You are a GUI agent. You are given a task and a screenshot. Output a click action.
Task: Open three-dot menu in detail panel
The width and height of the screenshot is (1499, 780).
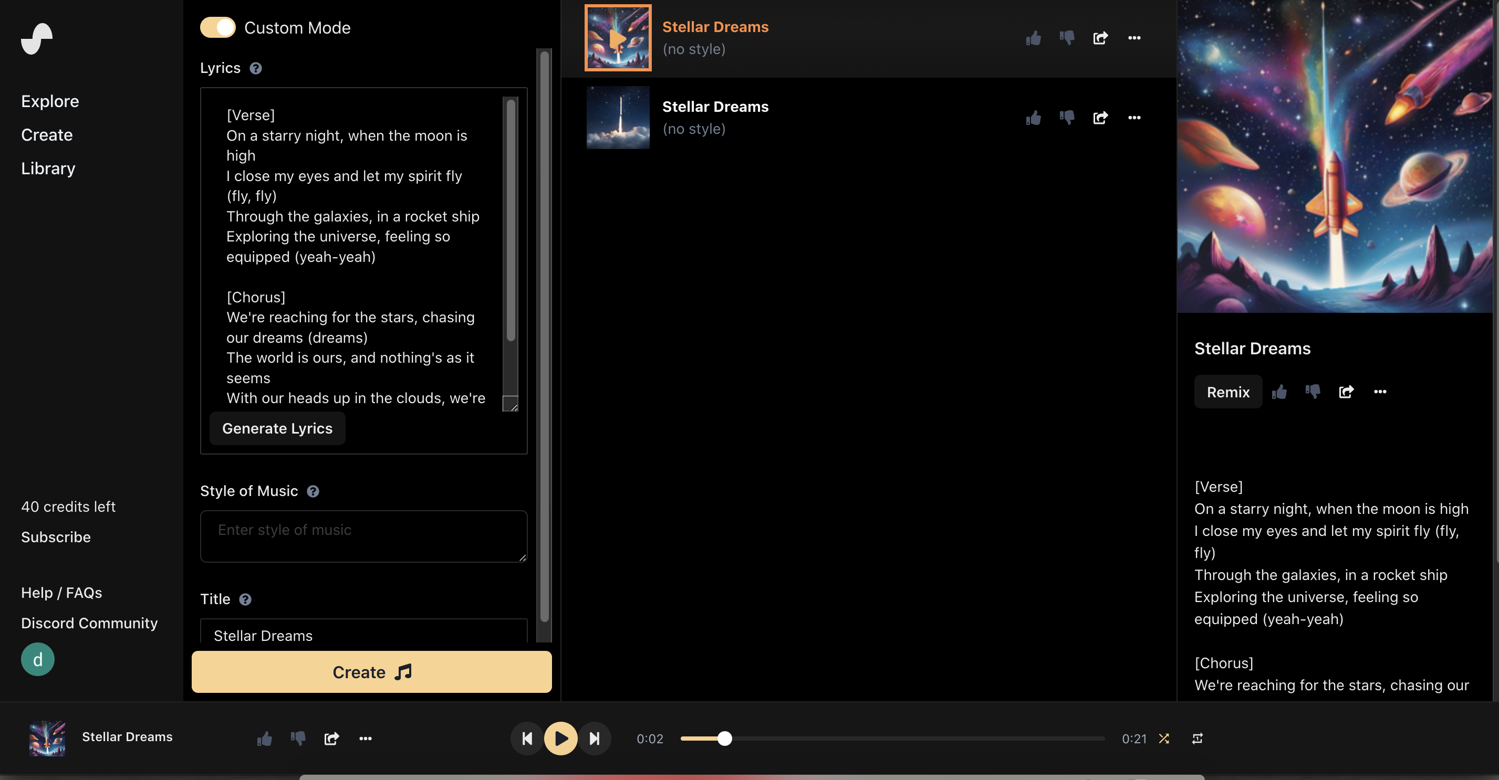1380,392
